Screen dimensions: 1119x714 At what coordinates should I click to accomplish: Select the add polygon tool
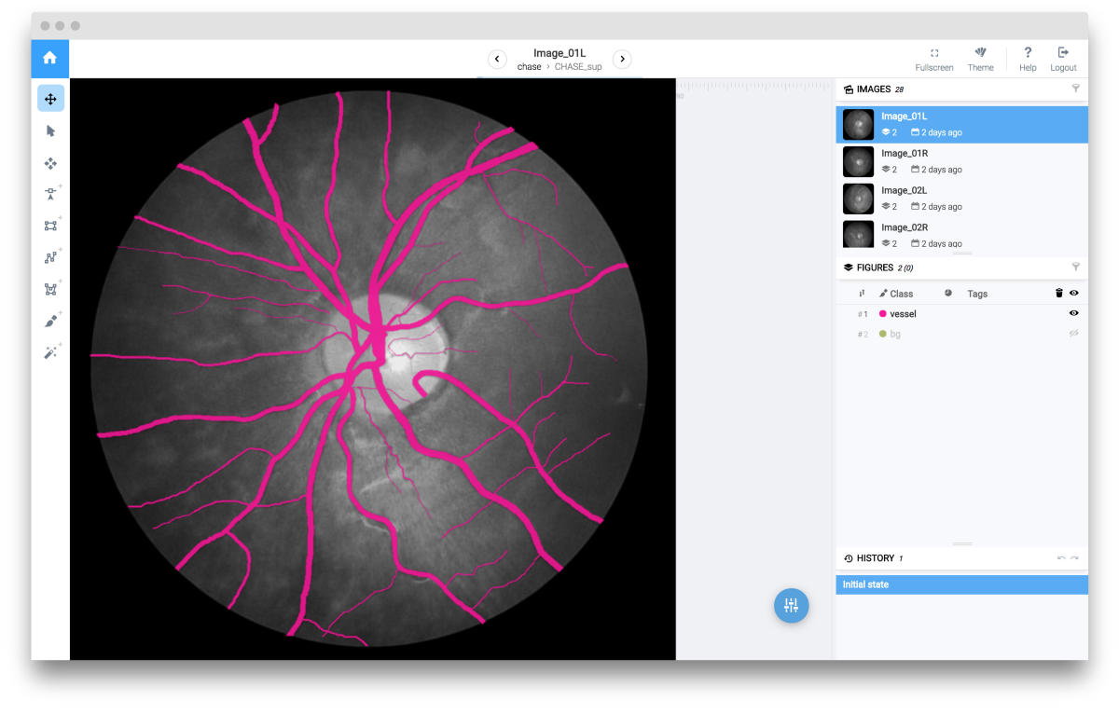click(x=50, y=289)
